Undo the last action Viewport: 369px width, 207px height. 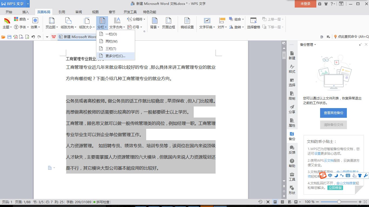pos(33,37)
